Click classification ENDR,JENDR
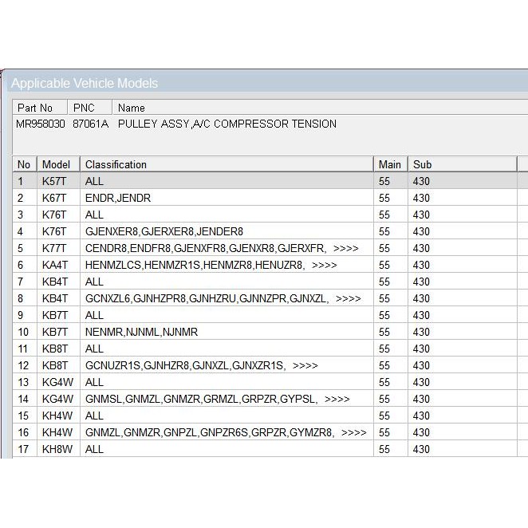 tap(118, 198)
